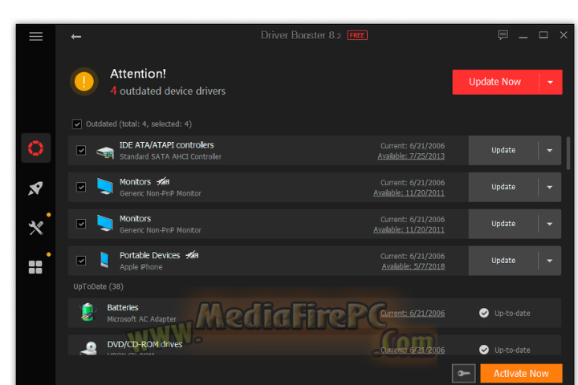Click the yellow attention warning icon
This screenshot has height=385, width=578.
coord(84,82)
